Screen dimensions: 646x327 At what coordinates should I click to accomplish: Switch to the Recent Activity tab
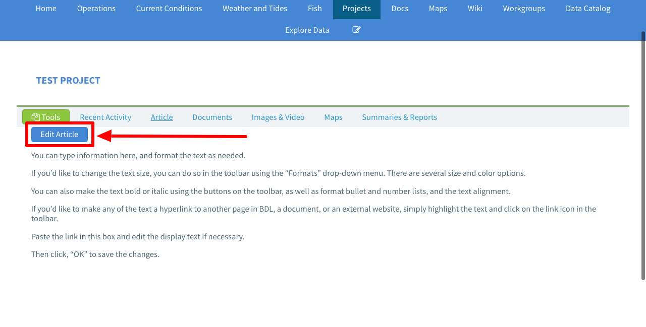[105, 117]
